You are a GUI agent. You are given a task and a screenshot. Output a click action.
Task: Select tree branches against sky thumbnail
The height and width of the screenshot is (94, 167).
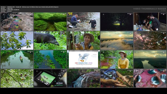17,40
